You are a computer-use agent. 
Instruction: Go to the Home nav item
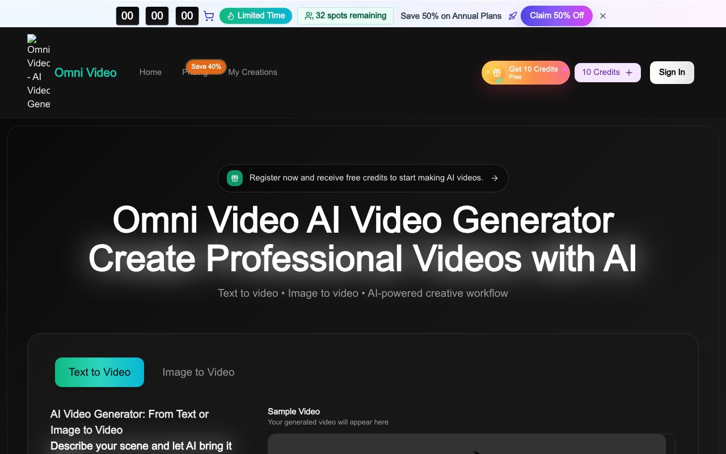click(150, 72)
